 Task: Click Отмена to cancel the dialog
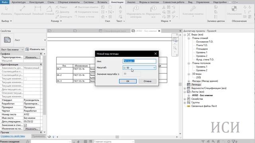coord(147,81)
